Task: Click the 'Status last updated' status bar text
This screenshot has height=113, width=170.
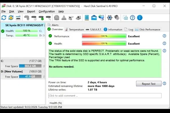Action: pyautogui.click(x=31, y=107)
